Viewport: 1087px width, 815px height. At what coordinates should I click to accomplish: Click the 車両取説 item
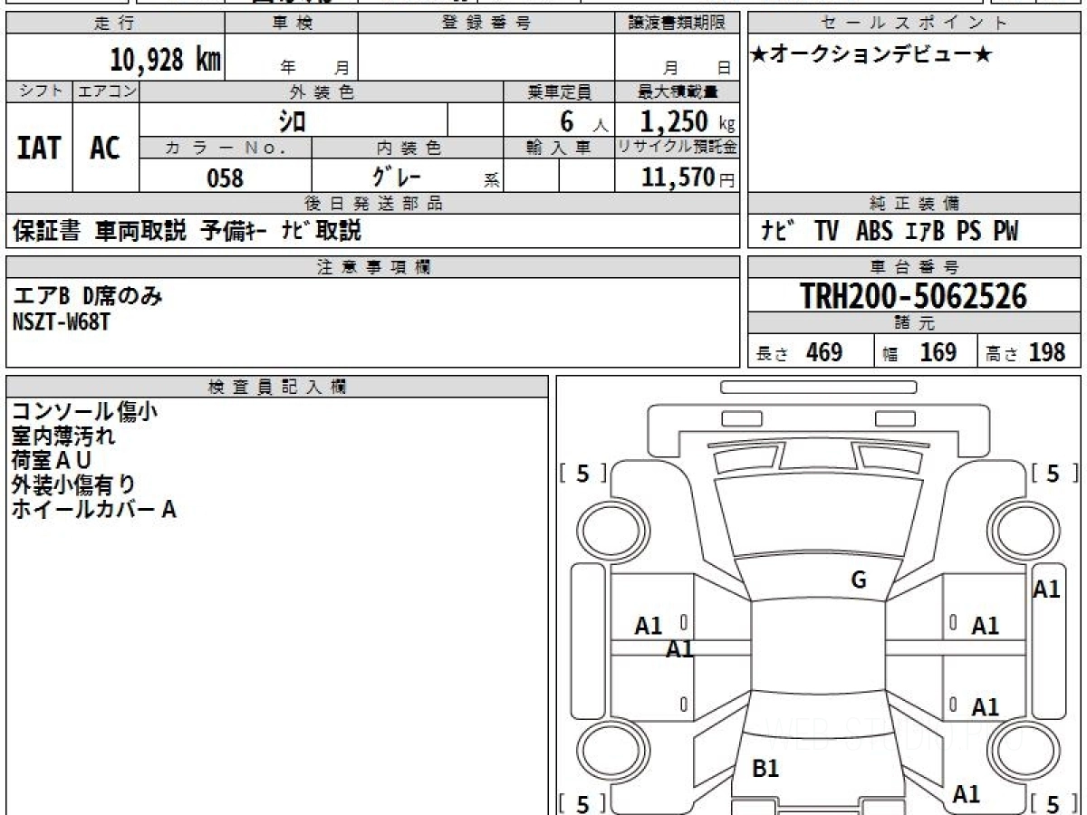140,231
